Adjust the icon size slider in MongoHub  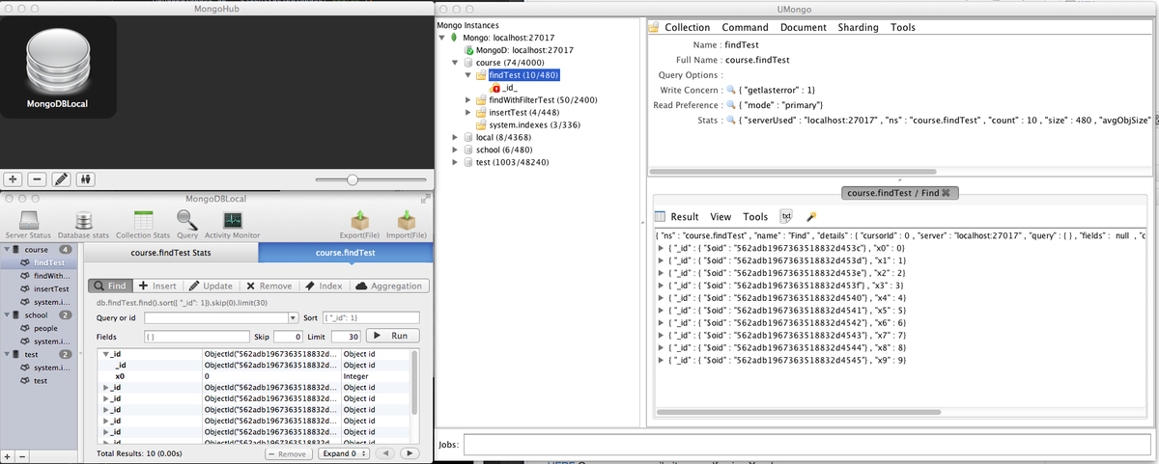(x=353, y=179)
